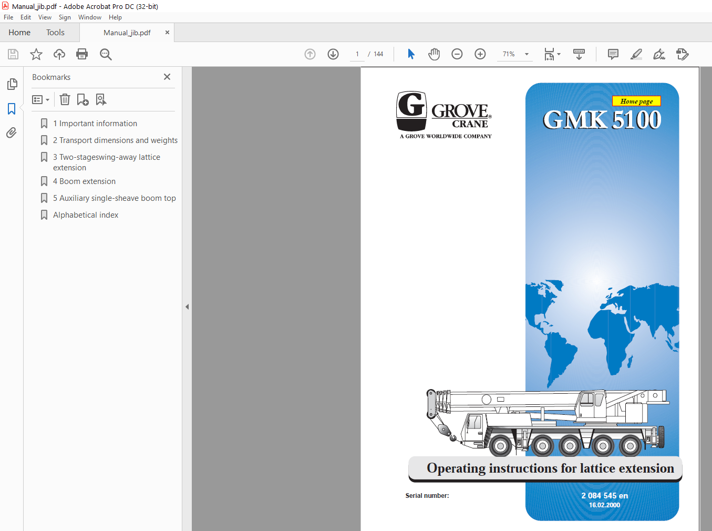Activate the selection arrow tool
The width and height of the screenshot is (712, 531).
[x=411, y=54]
